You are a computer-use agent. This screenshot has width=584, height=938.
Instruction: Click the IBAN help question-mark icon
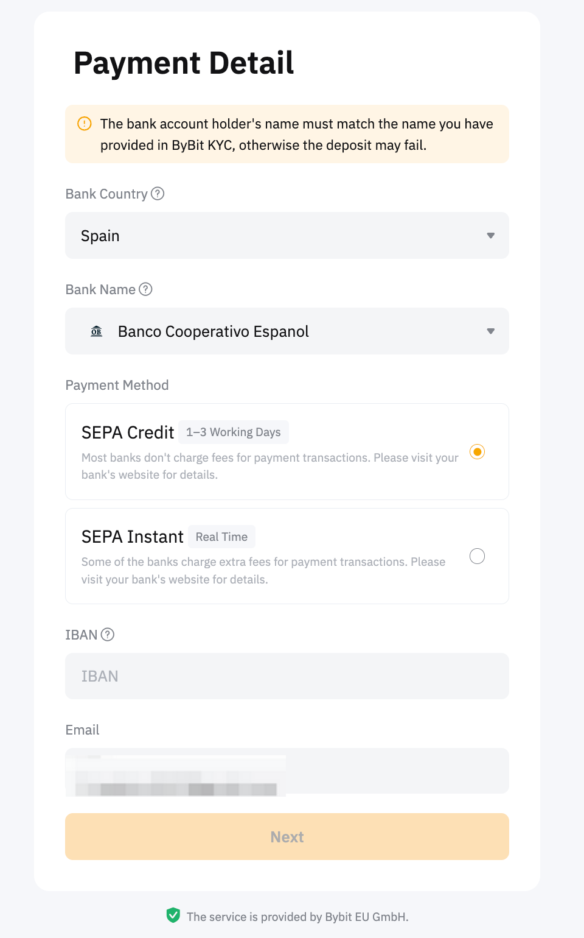108,635
